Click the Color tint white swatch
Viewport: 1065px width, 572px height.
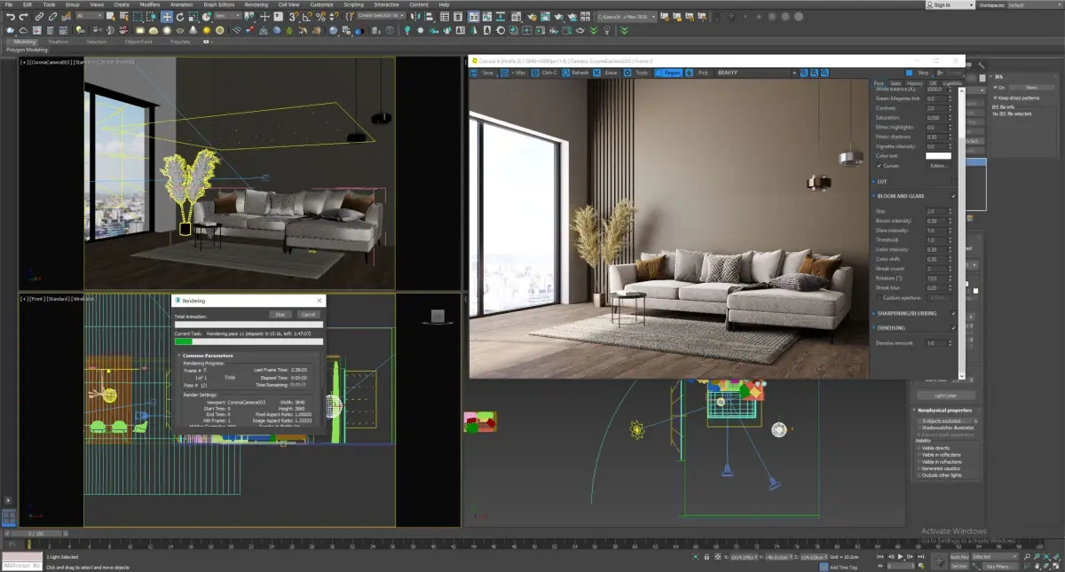click(938, 156)
